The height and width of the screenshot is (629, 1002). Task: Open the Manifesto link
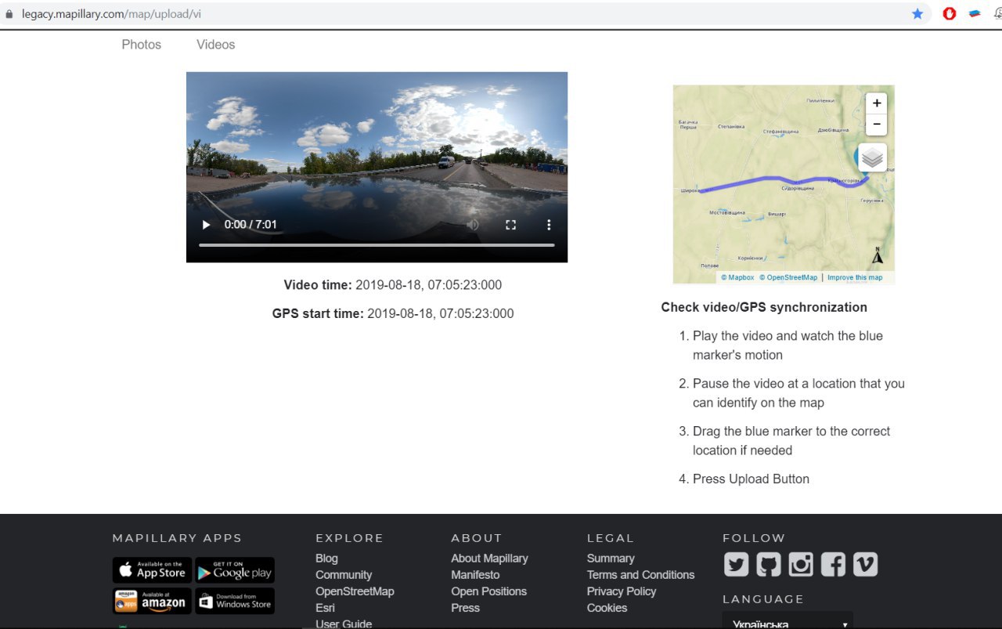click(475, 575)
